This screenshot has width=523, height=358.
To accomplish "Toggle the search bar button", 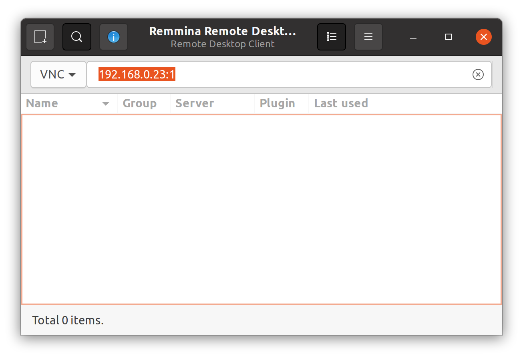I will 77,37.
